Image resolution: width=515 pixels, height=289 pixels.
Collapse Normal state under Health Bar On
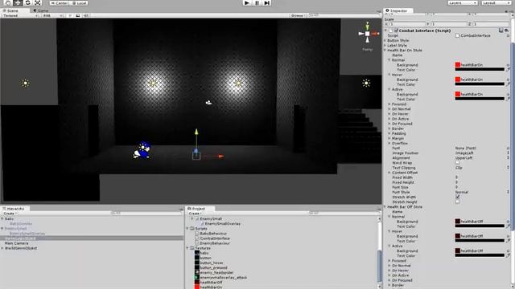tap(389, 60)
